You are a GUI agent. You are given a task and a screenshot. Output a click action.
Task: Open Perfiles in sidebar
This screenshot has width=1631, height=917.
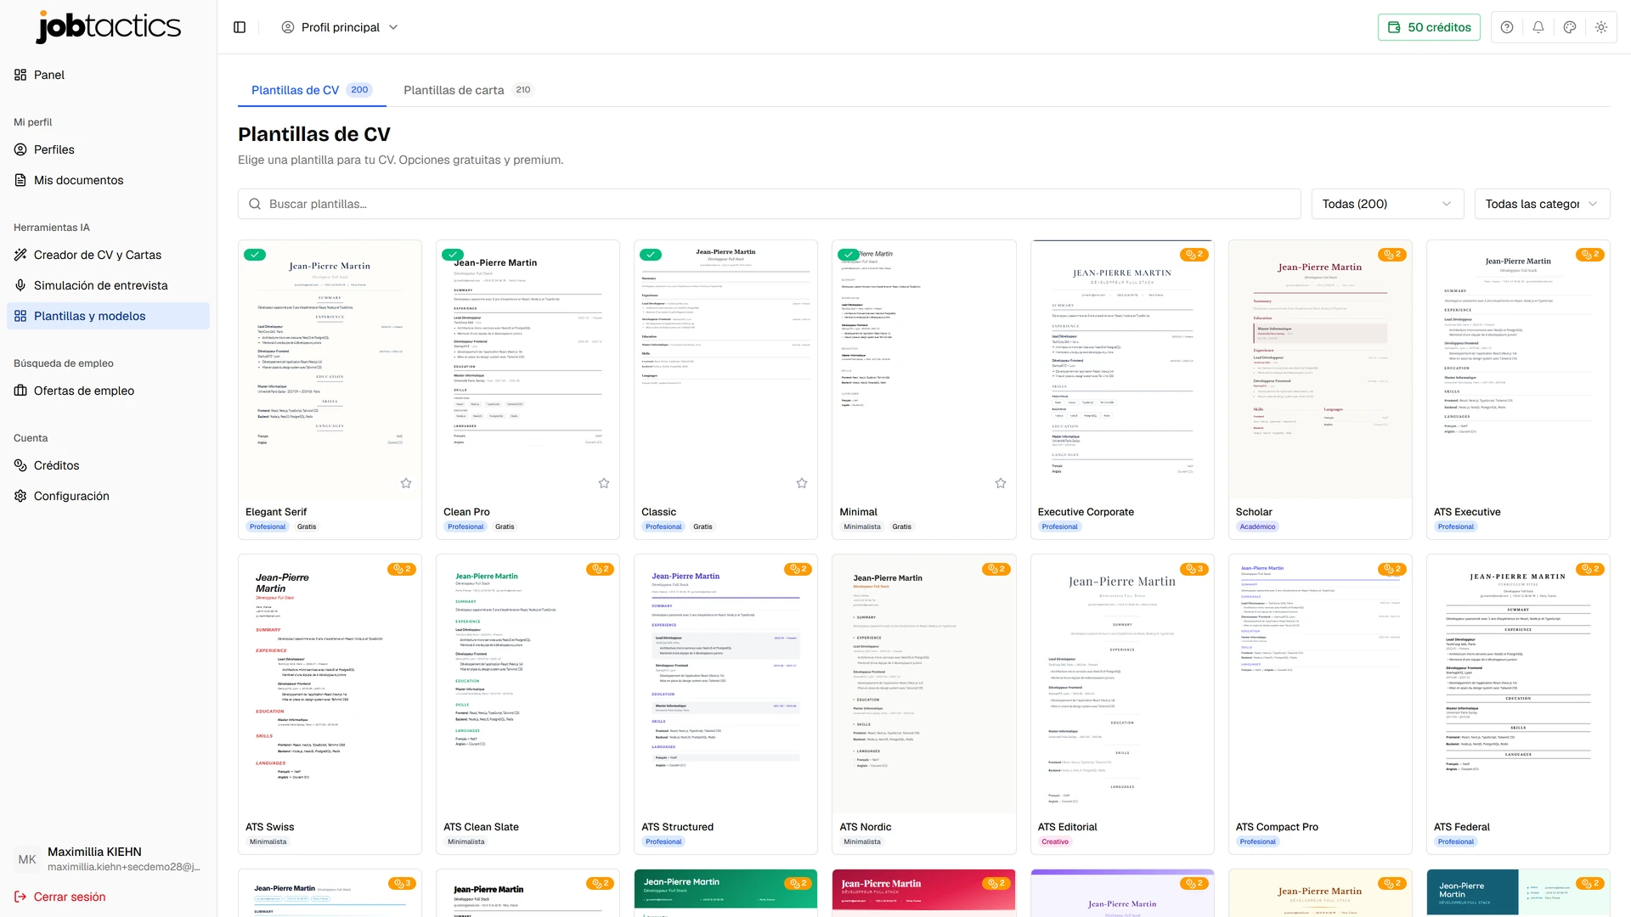point(108,149)
